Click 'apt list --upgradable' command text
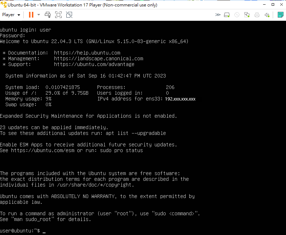 pos(136,133)
